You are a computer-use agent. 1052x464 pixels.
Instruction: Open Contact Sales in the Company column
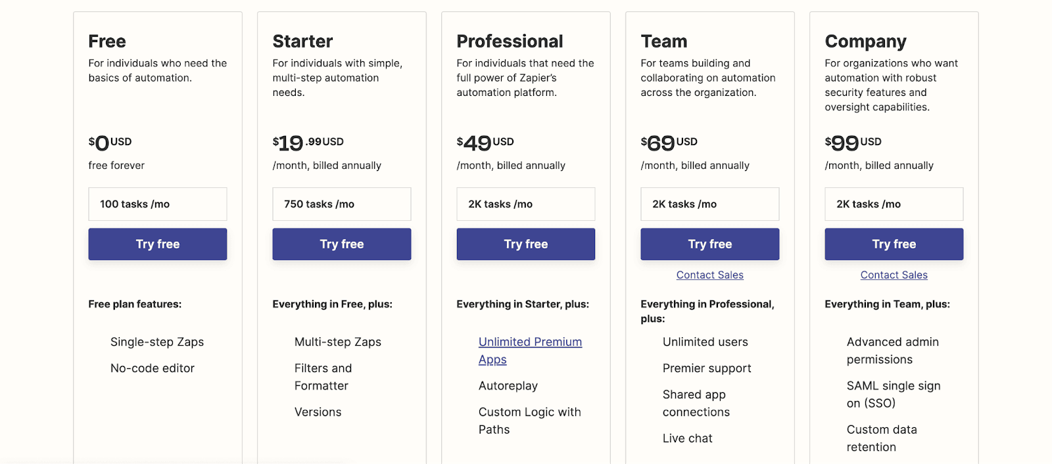[894, 275]
